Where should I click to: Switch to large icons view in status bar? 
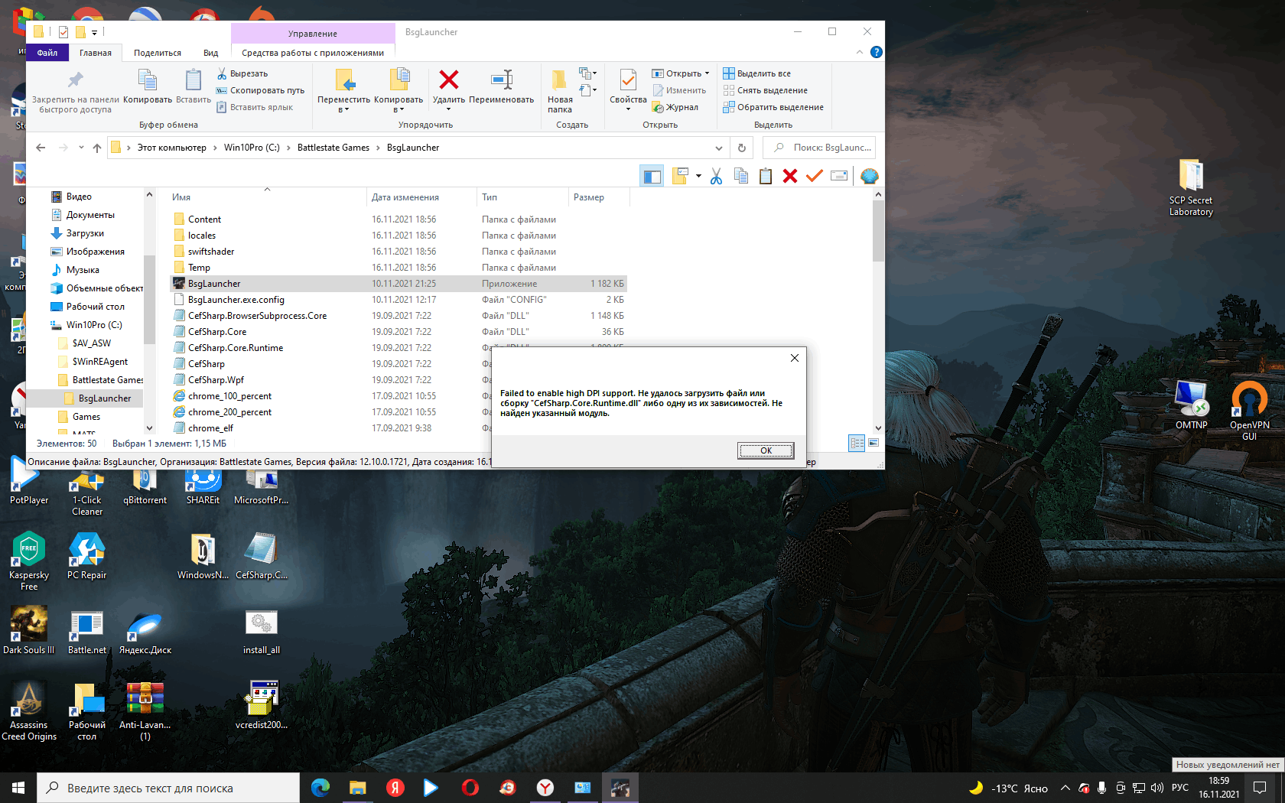(873, 443)
